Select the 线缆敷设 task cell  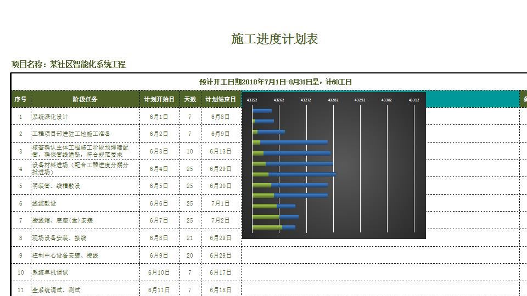(x=85, y=203)
